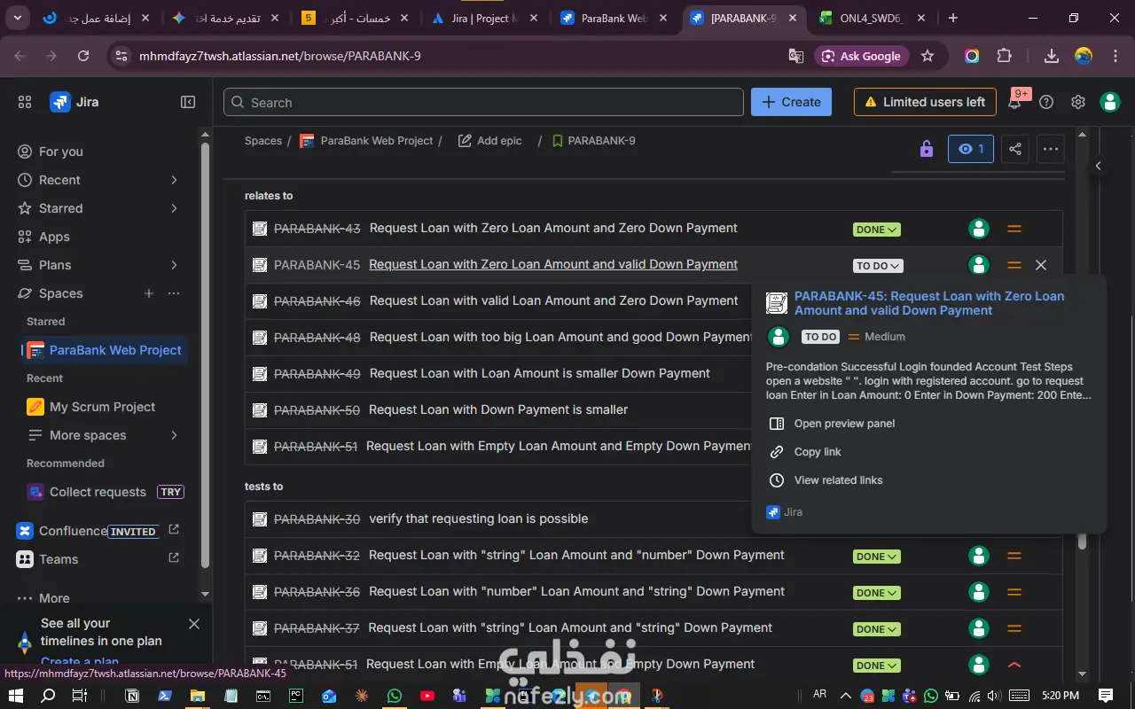The height and width of the screenshot is (709, 1135).
Task: Click the blue Create button
Action: point(791,102)
